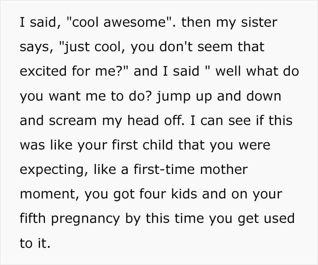Click the word "want" in the paragraph
The image size is (318, 265).
[x=65, y=96]
